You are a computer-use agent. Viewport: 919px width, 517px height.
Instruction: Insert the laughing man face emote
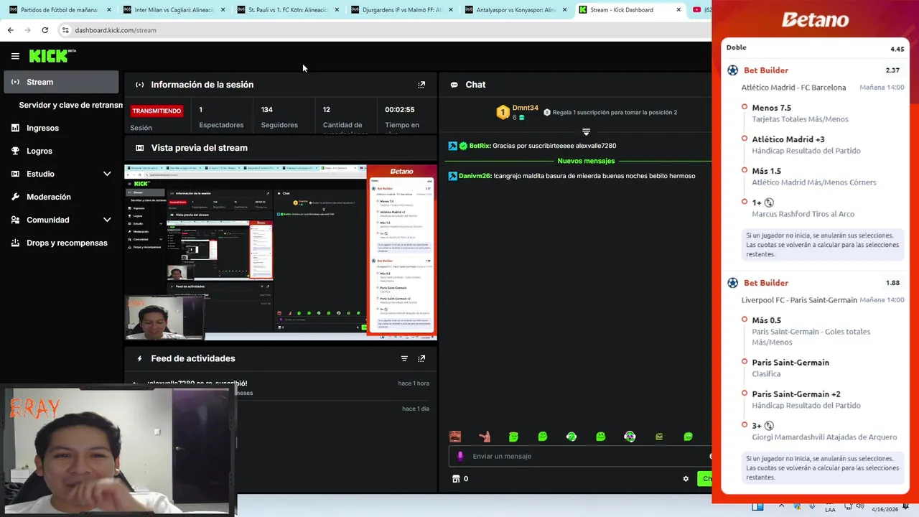pyautogui.click(x=455, y=437)
